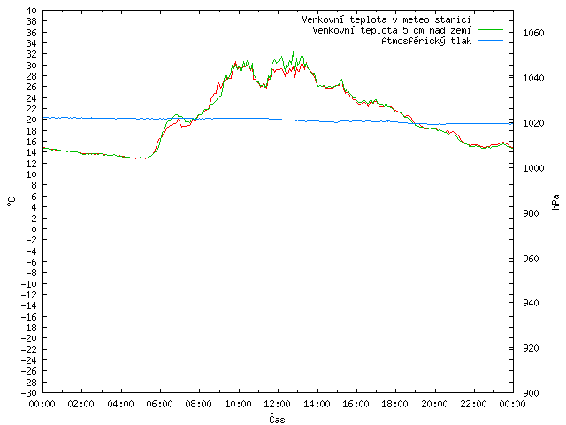Click the pressure axis label 1060

pyautogui.click(x=533, y=34)
